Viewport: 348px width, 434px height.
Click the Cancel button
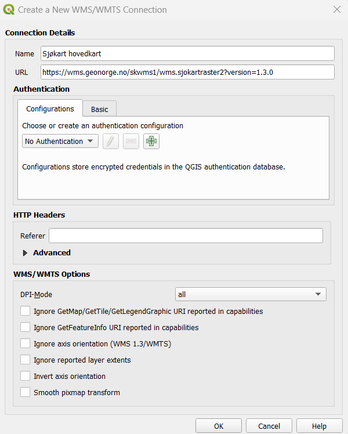point(269,426)
